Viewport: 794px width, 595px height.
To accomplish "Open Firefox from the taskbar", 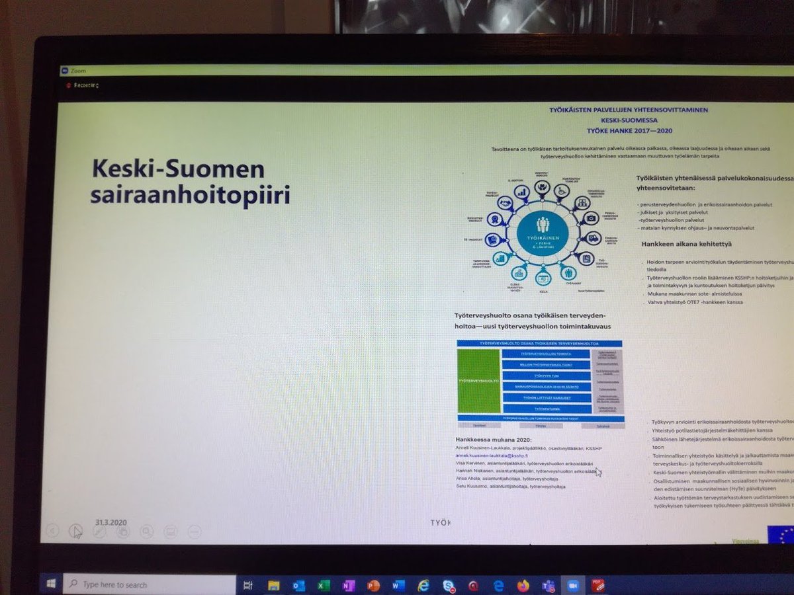I will [523, 585].
